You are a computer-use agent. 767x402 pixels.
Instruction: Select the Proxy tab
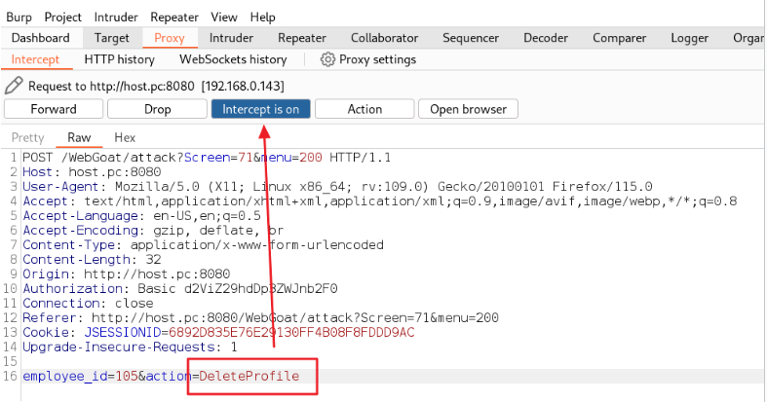(170, 38)
